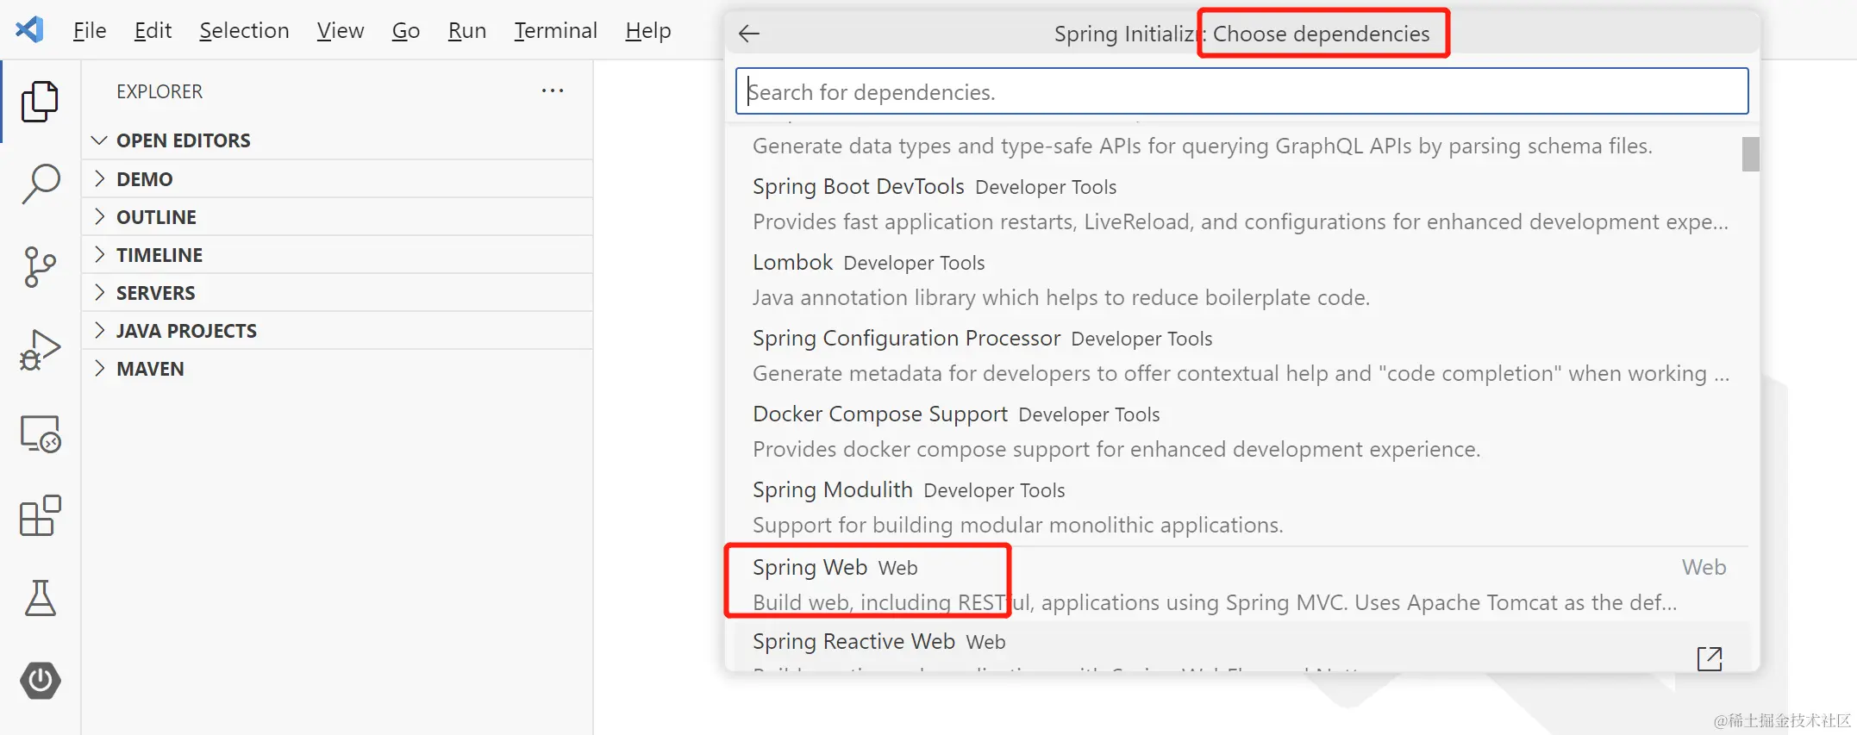Open the Search view in activity bar
Viewport: 1857px width, 735px height.
(x=40, y=184)
